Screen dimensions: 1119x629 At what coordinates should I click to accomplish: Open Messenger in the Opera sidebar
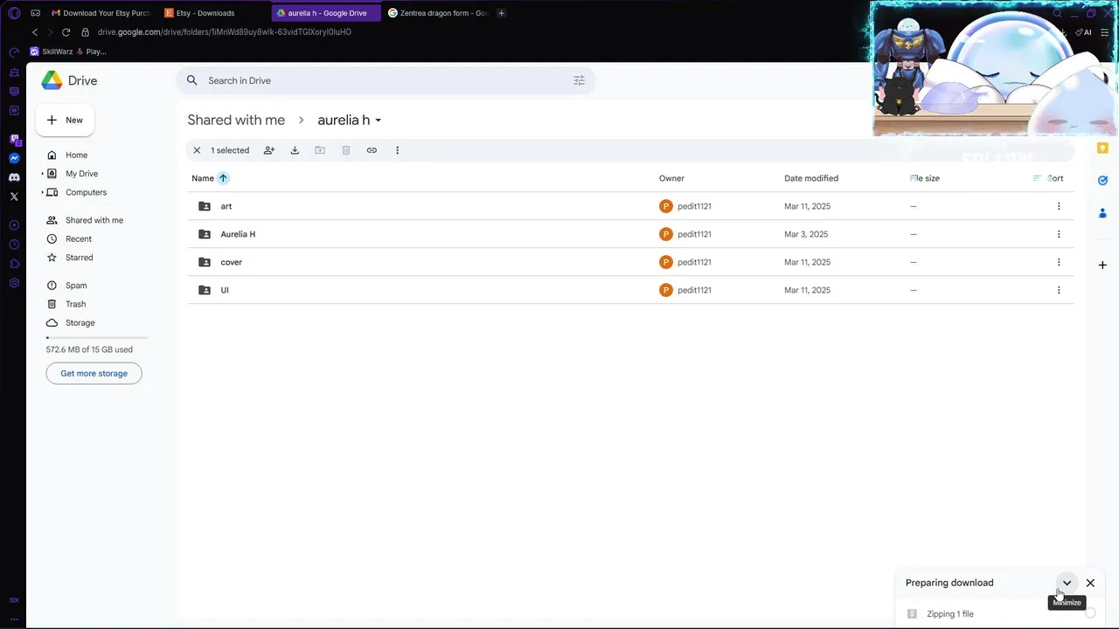point(14,158)
